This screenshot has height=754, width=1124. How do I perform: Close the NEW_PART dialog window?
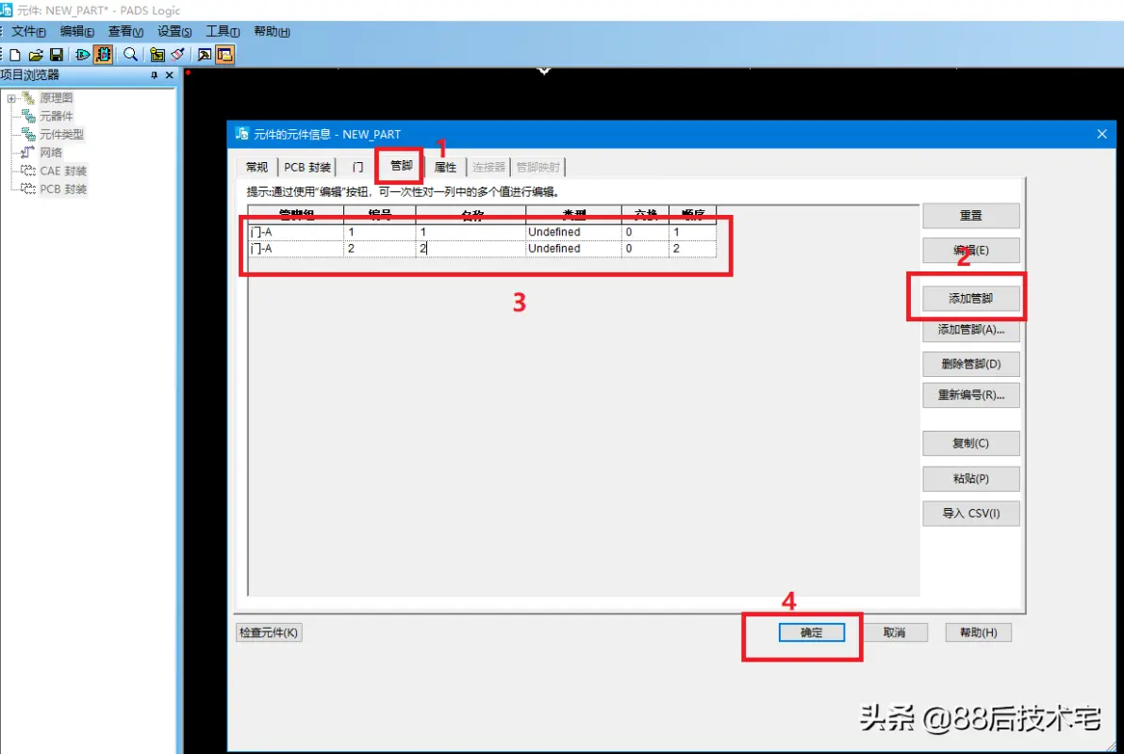tap(1101, 134)
